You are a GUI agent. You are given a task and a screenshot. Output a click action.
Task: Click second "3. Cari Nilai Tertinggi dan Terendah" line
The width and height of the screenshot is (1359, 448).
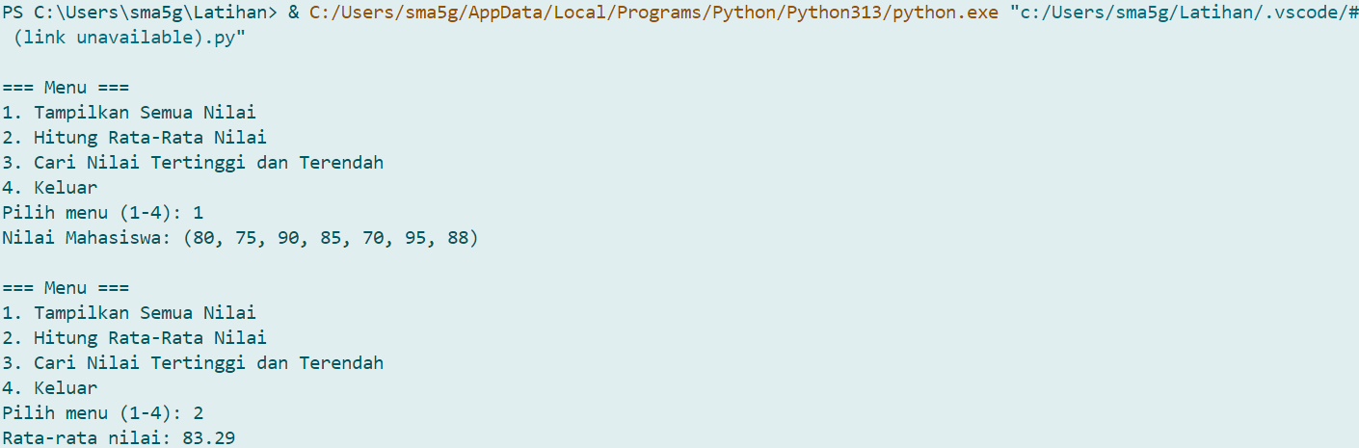tap(193, 363)
